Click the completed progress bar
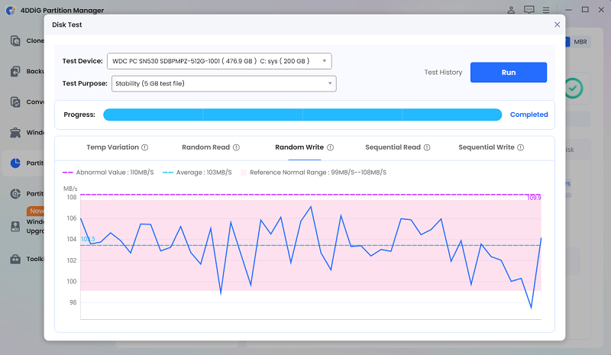This screenshot has width=611, height=355. pos(302,115)
